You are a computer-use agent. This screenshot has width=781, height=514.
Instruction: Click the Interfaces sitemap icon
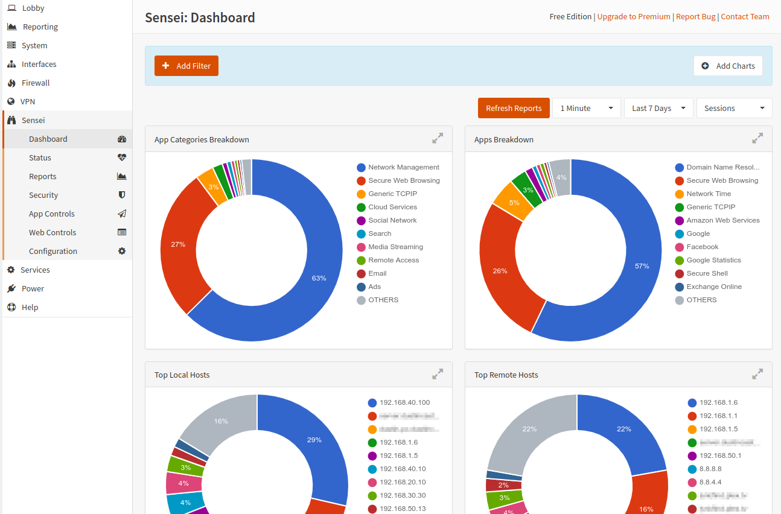click(x=11, y=64)
